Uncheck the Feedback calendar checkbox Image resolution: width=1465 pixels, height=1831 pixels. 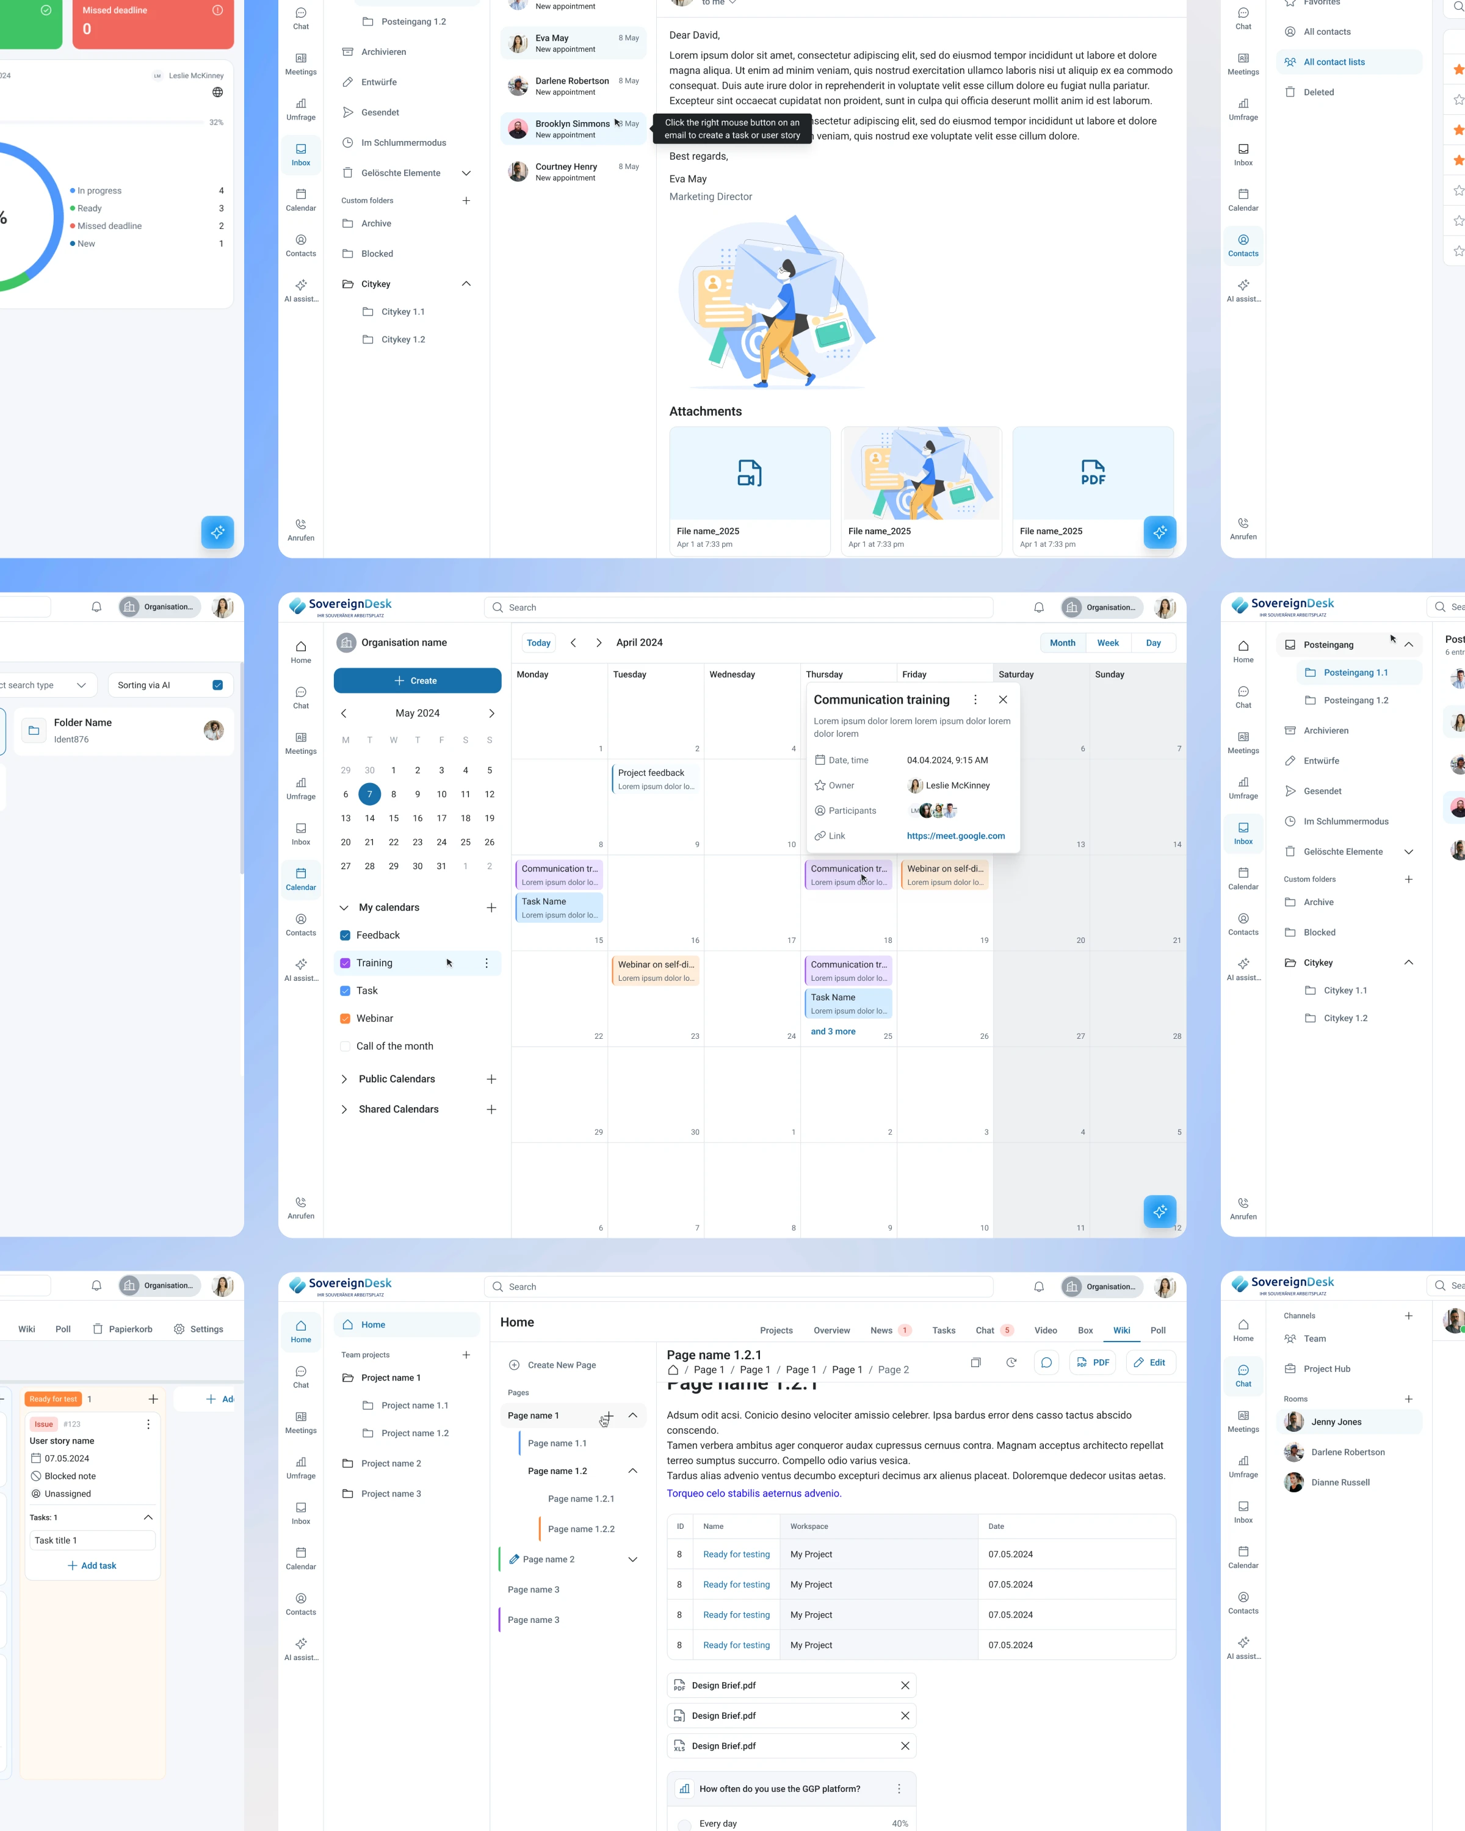345,936
